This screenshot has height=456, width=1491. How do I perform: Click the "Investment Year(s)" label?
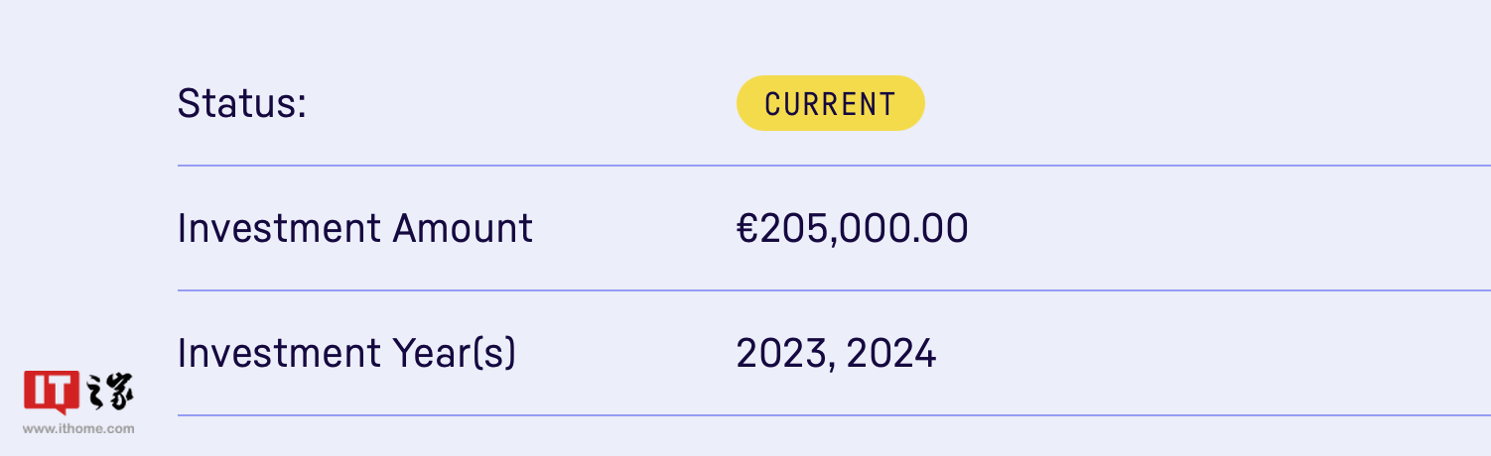pyautogui.click(x=346, y=353)
